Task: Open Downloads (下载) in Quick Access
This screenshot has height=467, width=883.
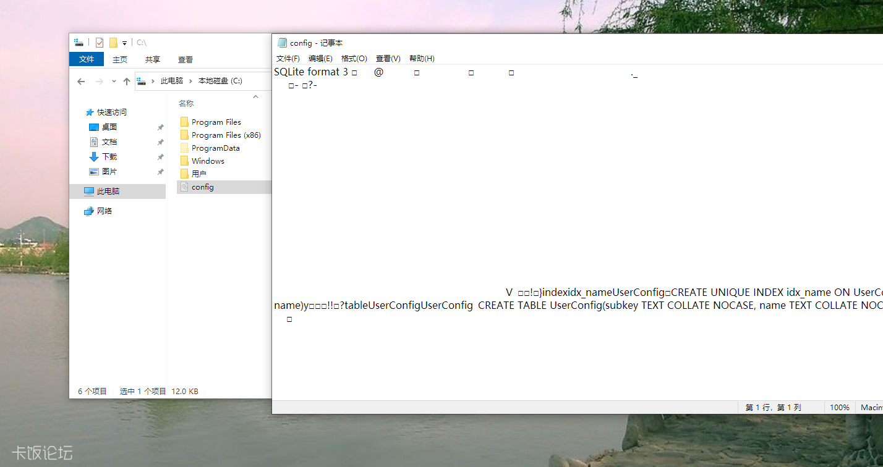Action: point(109,157)
